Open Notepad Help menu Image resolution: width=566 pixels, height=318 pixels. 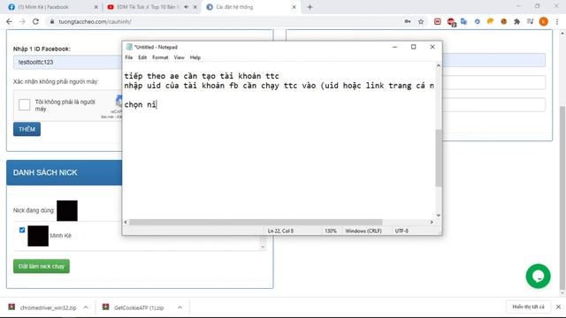tap(195, 57)
